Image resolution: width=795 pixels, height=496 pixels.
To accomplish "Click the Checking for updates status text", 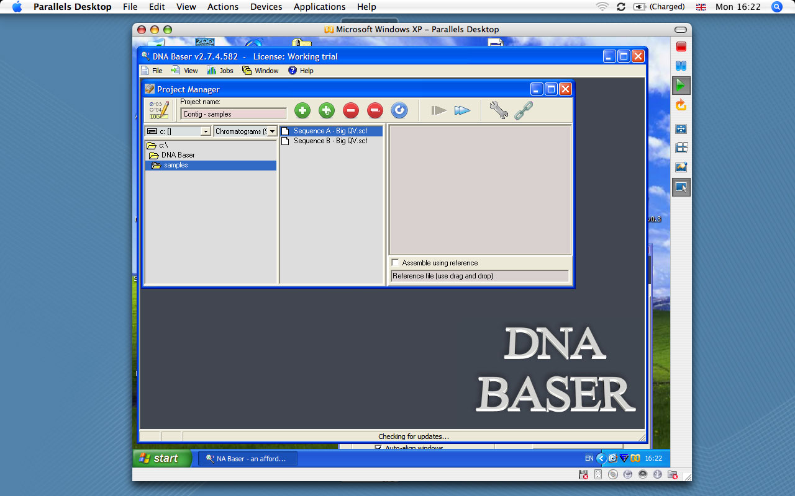I will tap(414, 436).
